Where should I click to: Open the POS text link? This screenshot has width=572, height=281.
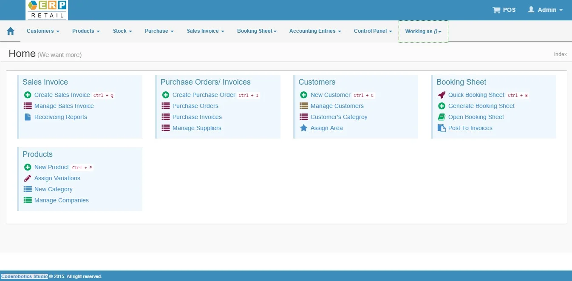tap(509, 10)
